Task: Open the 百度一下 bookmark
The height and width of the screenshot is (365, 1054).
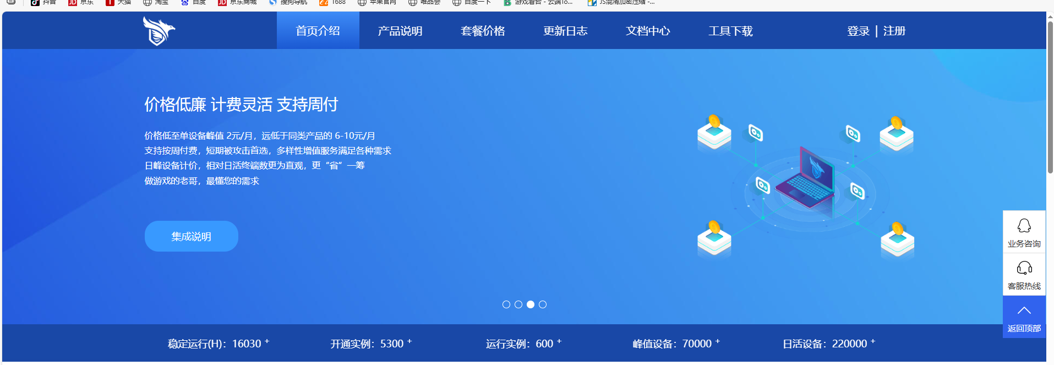Action: tap(472, 2)
